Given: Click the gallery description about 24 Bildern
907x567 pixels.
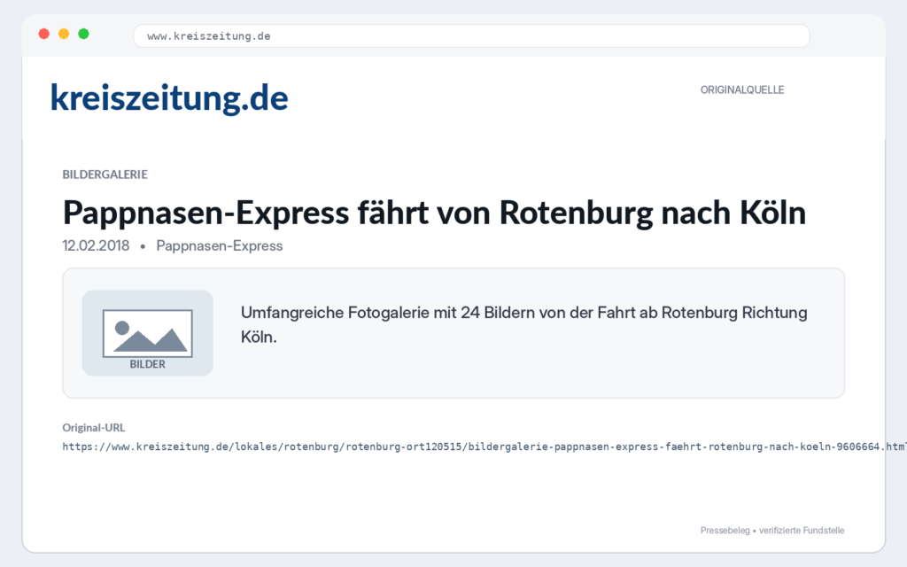Looking at the screenshot, I should tap(524, 324).
